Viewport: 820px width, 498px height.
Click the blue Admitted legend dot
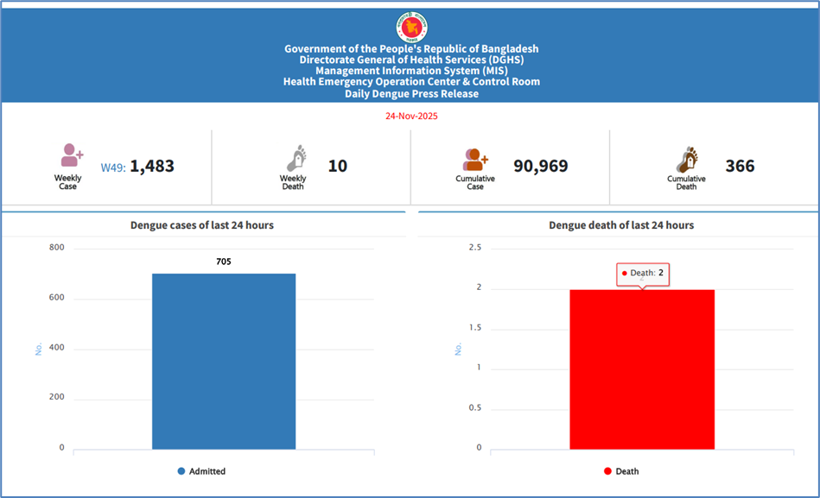(x=181, y=471)
